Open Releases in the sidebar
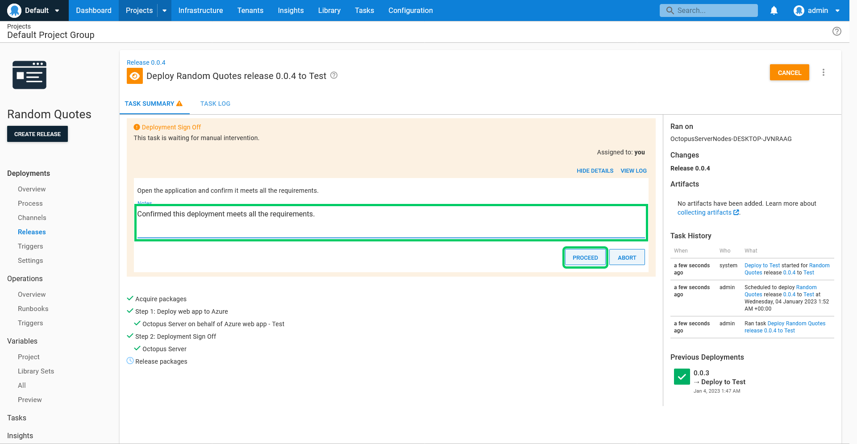 click(x=32, y=232)
